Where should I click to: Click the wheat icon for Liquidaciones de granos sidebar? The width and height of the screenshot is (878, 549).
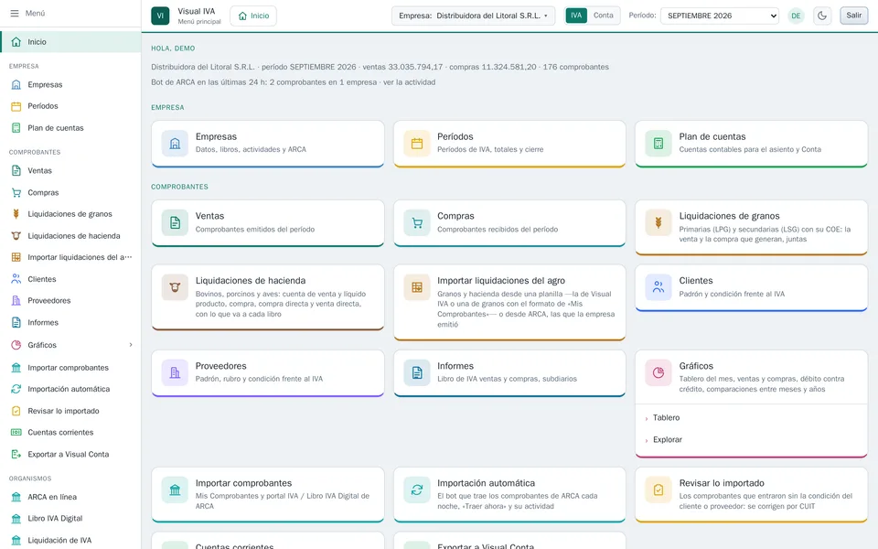16,213
